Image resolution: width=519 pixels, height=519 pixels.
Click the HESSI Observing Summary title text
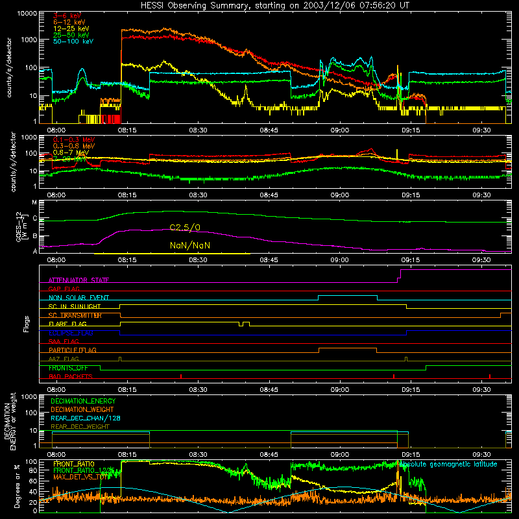[274, 6]
